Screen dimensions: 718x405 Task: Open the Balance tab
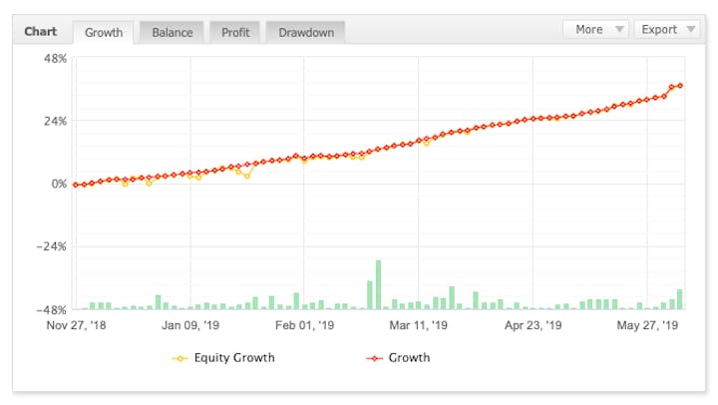coord(173,33)
